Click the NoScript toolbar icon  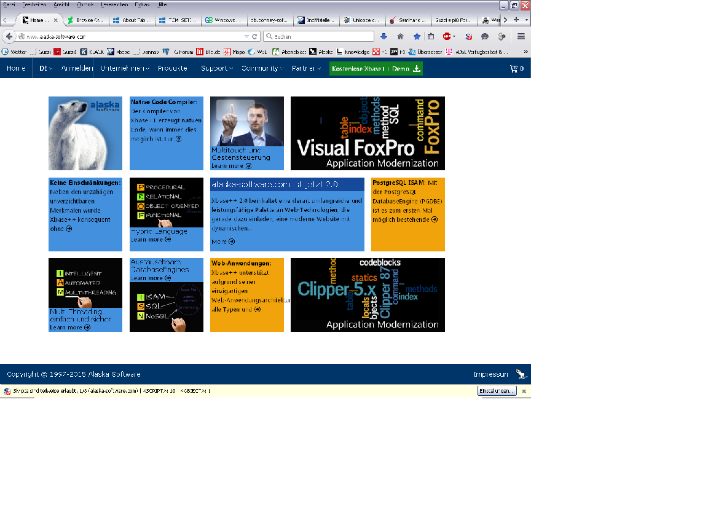coord(468,37)
